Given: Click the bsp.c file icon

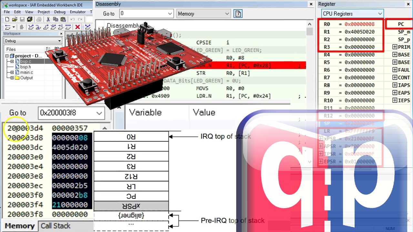Looking at the screenshot, I should (x=17, y=61).
